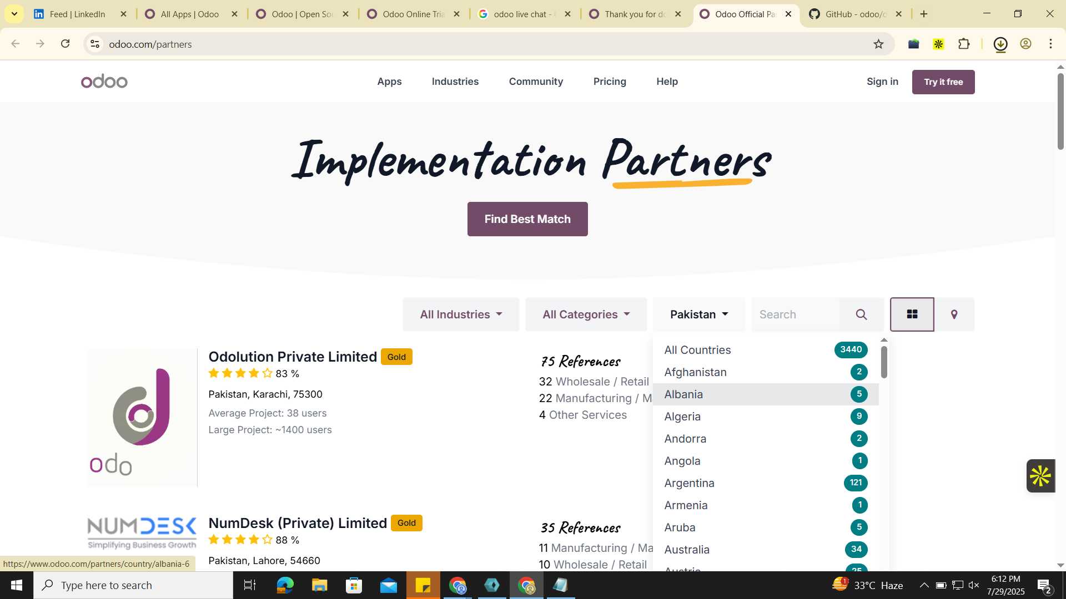The width and height of the screenshot is (1066, 599).
Task: Open Apps navigation menu
Action: tap(389, 82)
